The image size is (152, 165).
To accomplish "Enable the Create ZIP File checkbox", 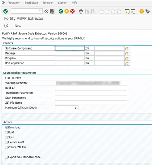I will [6, 147].
